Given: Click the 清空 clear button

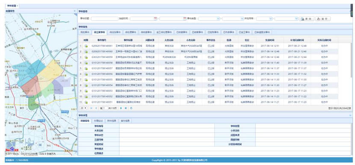Looking at the screenshot, I should (323, 19).
